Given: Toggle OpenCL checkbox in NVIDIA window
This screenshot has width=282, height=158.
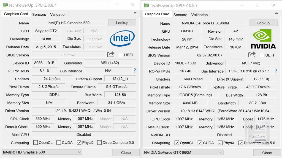Looking at the screenshot, I should pyautogui.click(x=177, y=143).
